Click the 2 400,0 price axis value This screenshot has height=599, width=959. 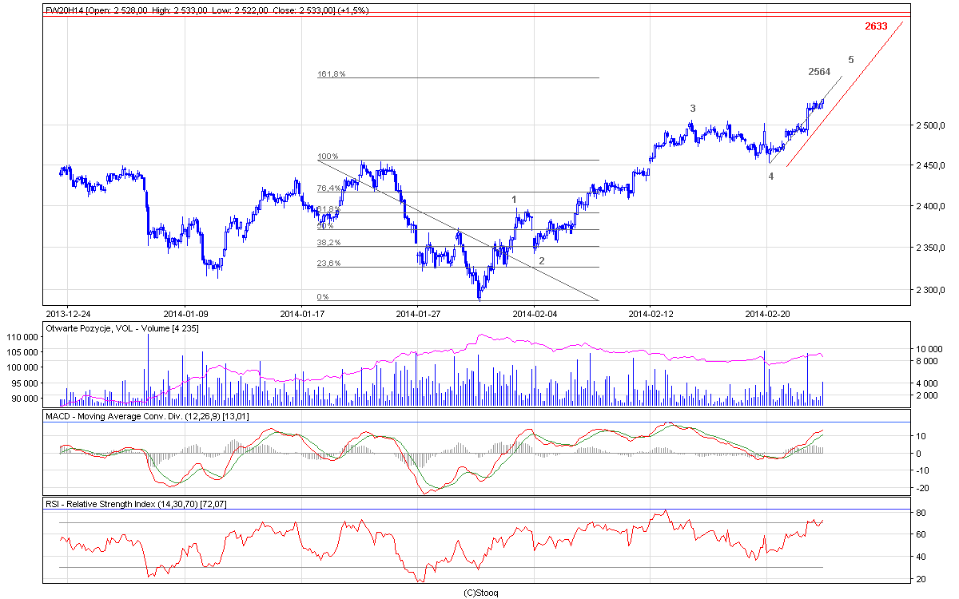tap(932, 207)
